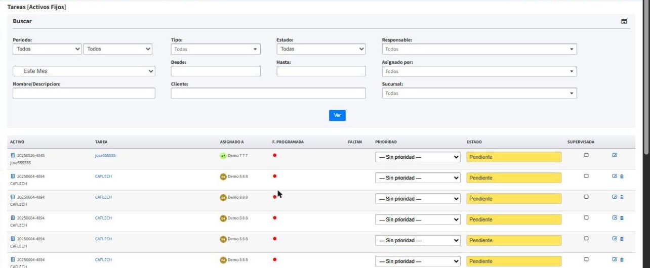
Task: Edit the first CAFLECH task row
Action: [615, 176]
